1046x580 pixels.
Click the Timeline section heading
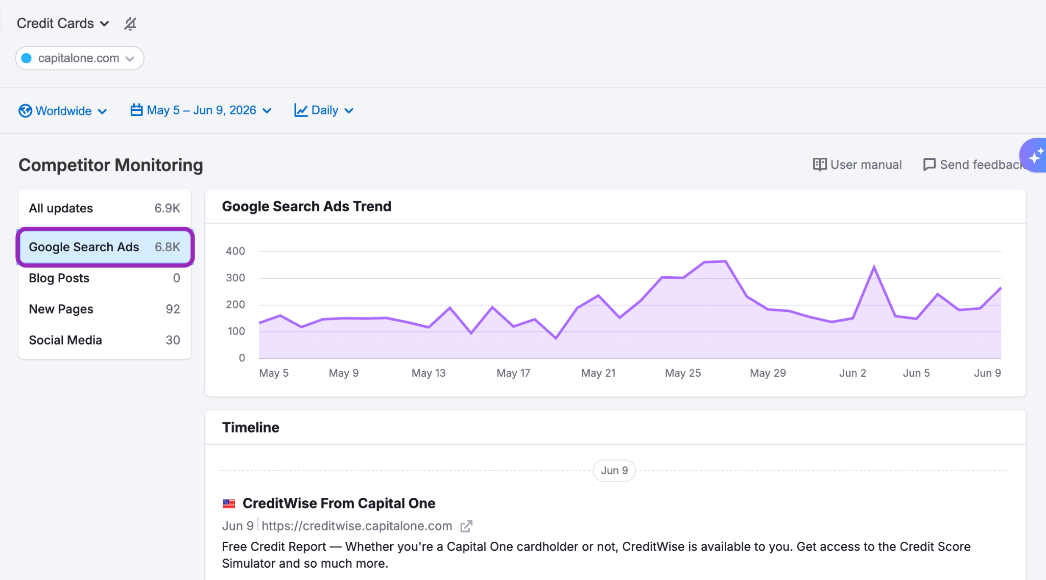(251, 427)
